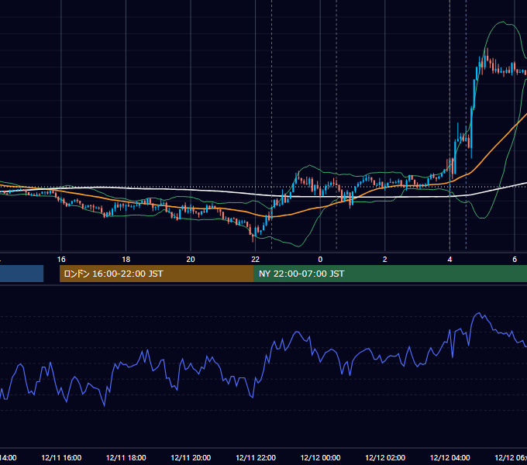Image resolution: width=527 pixels, height=465 pixels.
Task: Click the 12/11 22:00 date label
Action: pyautogui.click(x=256, y=457)
